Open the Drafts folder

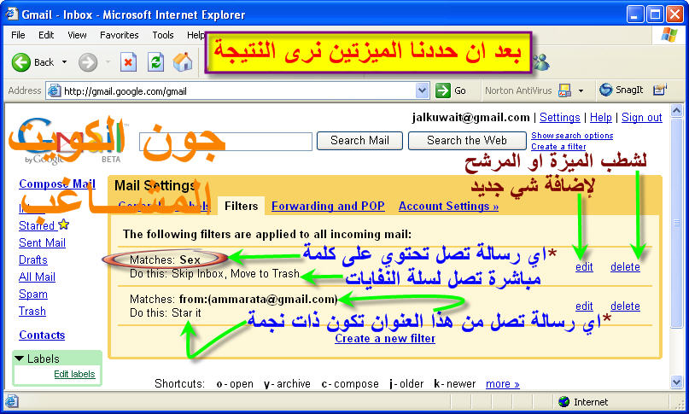click(33, 259)
